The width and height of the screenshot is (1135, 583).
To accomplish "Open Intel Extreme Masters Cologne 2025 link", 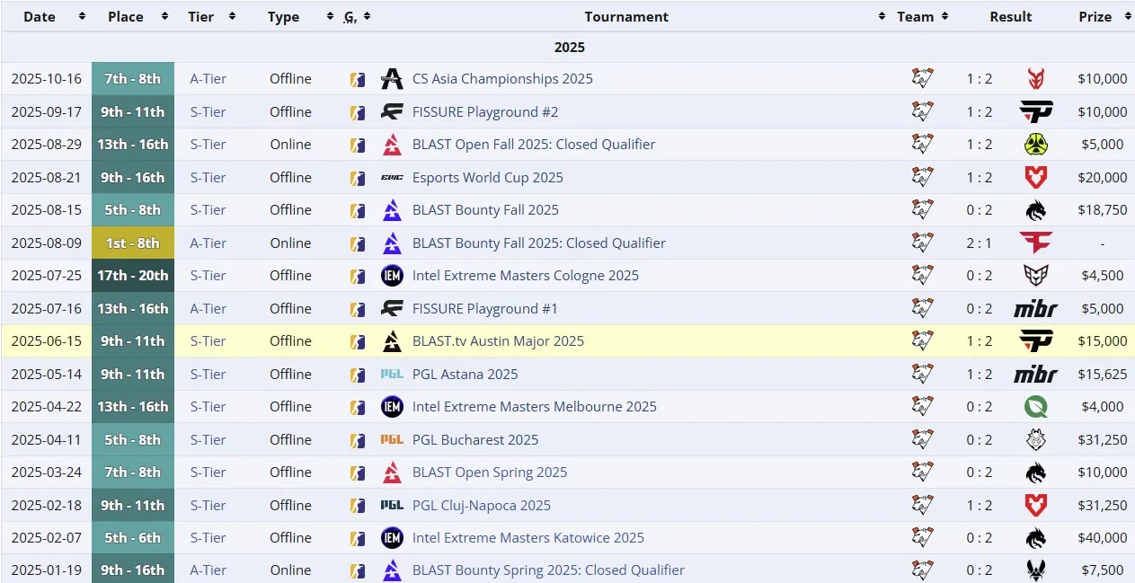I will click(x=526, y=276).
